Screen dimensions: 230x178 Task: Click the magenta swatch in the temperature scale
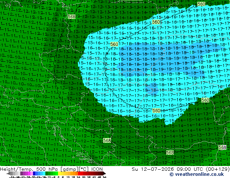[x=29, y=173]
